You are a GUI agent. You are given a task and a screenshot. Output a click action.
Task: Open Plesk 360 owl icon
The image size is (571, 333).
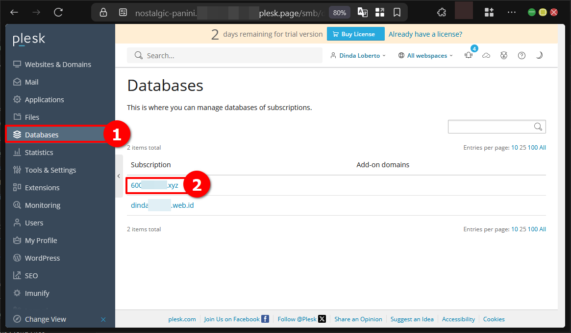pyautogui.click(x=504, y=55)
